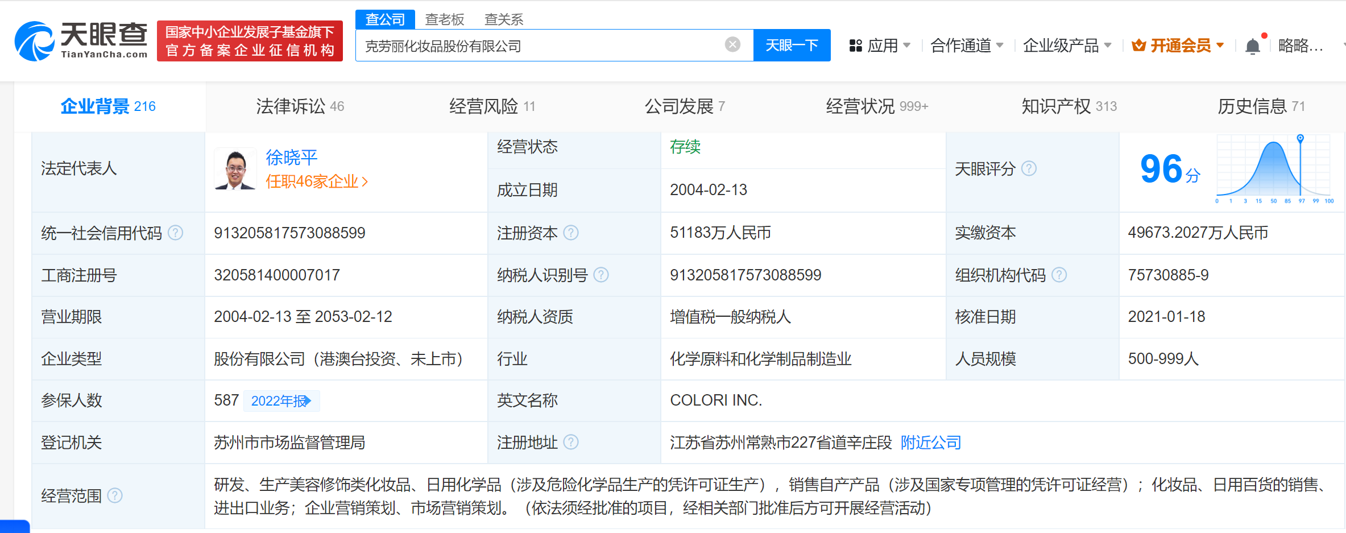The width and height of the screenshot is (1346, 533).
Task: Switch to the 知识产权 tab
Action: (1068, 106)
